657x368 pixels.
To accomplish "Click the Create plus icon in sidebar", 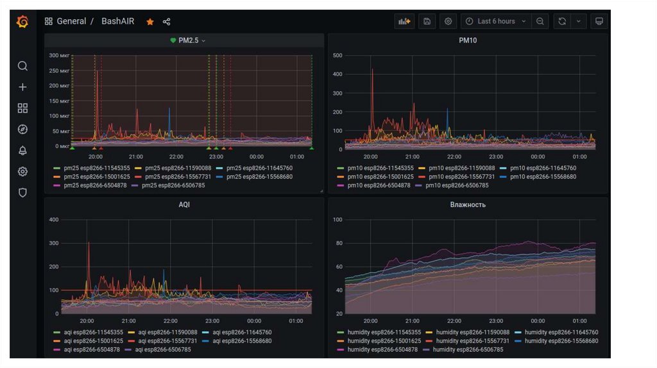I will click(22, 87).
